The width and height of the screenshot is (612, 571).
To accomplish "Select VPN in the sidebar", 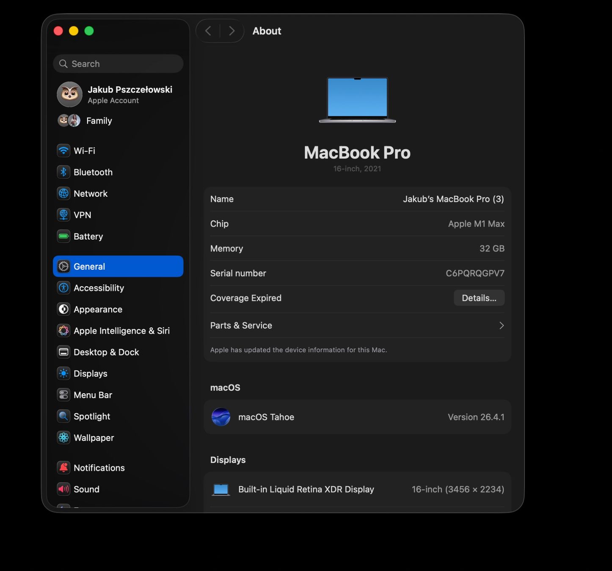I will click(x=118, y=215).
